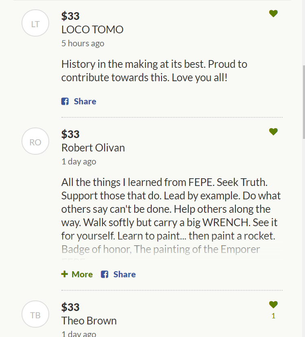
Task: Click the RO avatar circle
Action: coord(35,142)
